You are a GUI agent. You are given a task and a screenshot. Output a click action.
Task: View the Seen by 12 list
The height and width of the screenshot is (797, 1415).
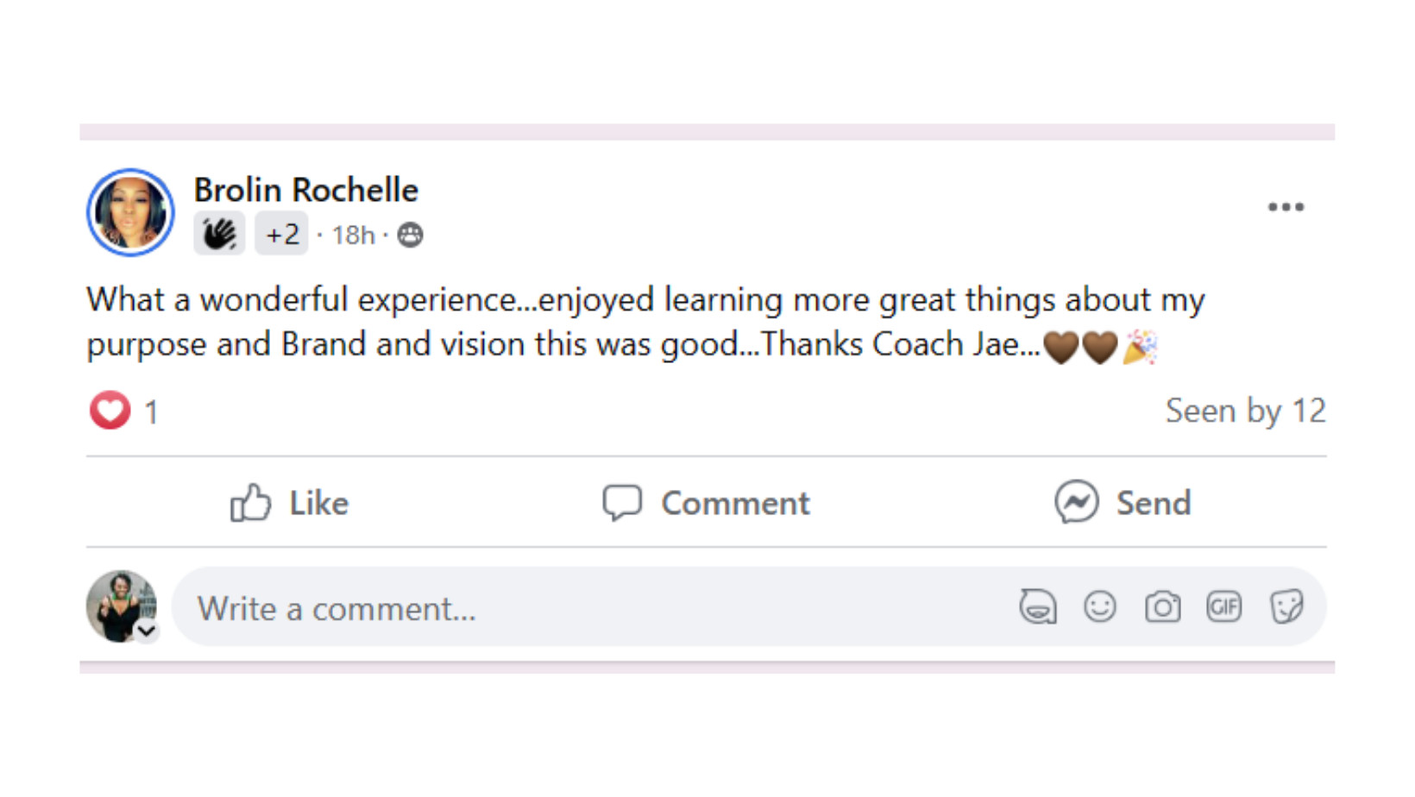click(x=1245, y=411)
